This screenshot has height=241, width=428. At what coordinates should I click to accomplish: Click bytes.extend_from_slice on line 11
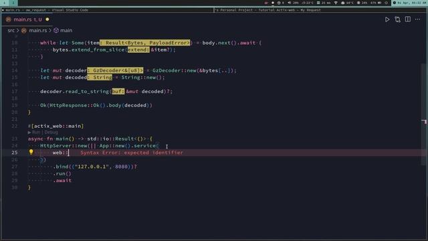[89, 50]
